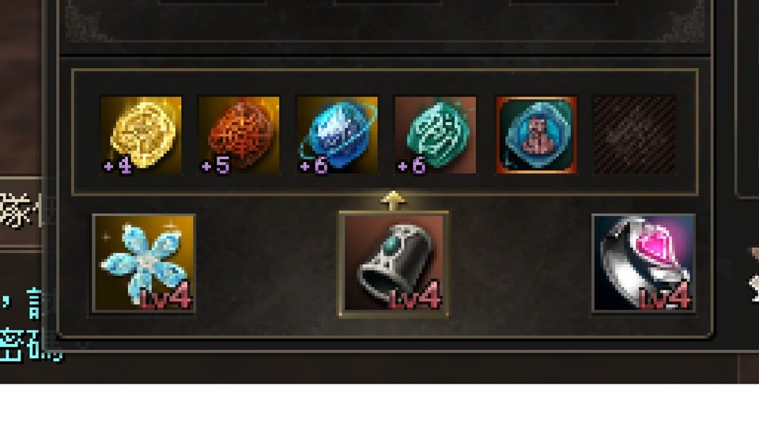Click the empty dark item slot
The height and width of the screenshot is (427, 759).
(x=635, y=134)
